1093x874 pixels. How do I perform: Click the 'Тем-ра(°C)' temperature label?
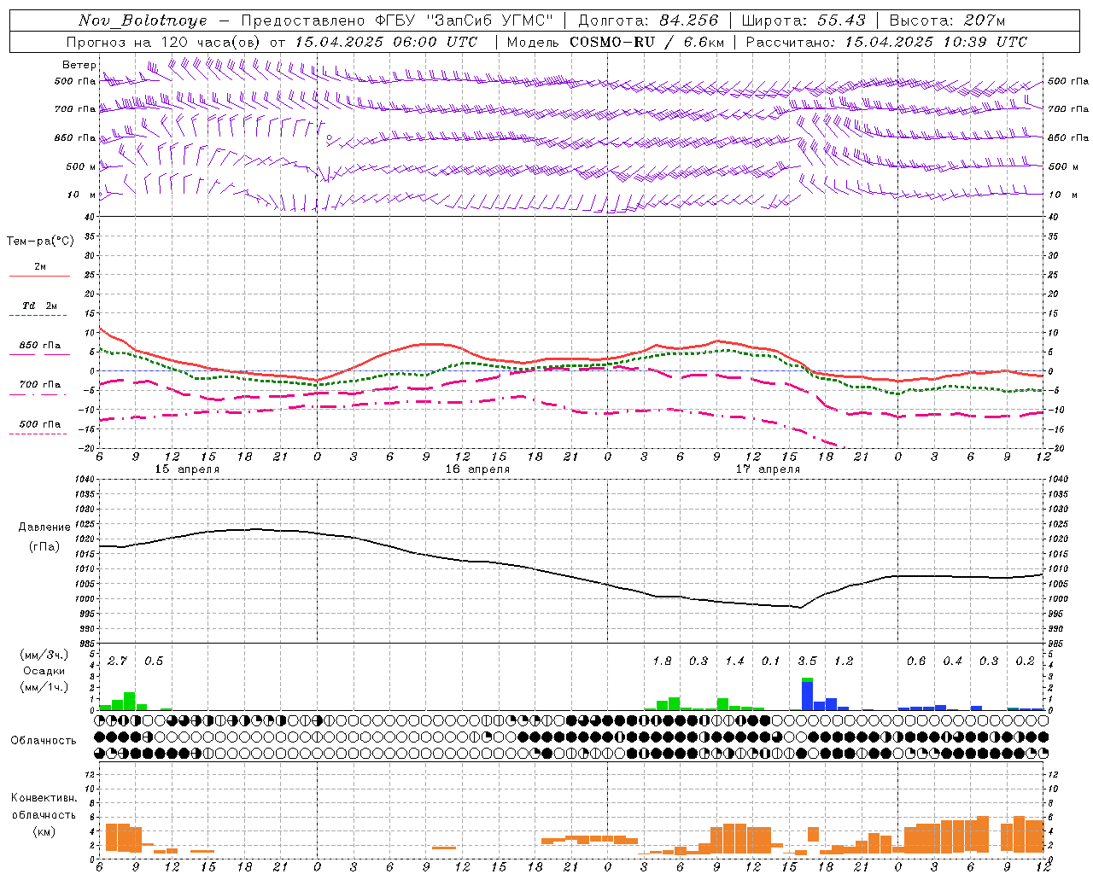[x=41, y=242]
